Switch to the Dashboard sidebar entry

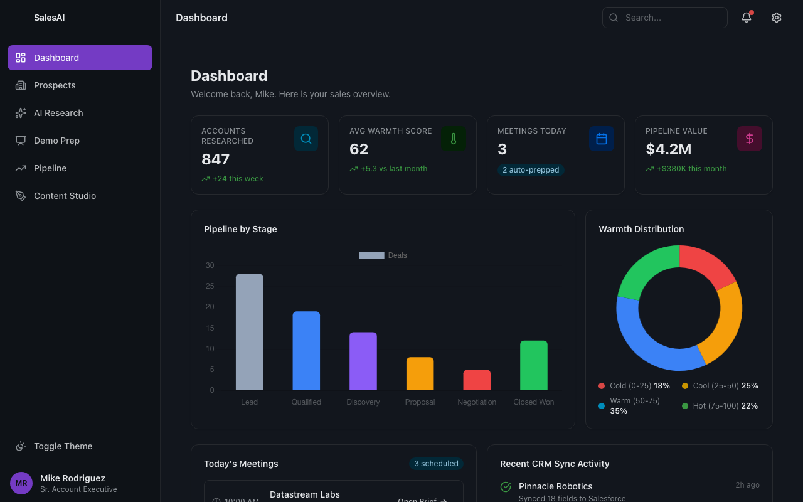(56, 57)
